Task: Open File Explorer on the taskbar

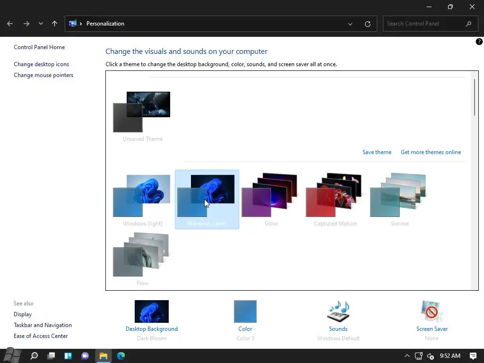Action: [104, 356]
